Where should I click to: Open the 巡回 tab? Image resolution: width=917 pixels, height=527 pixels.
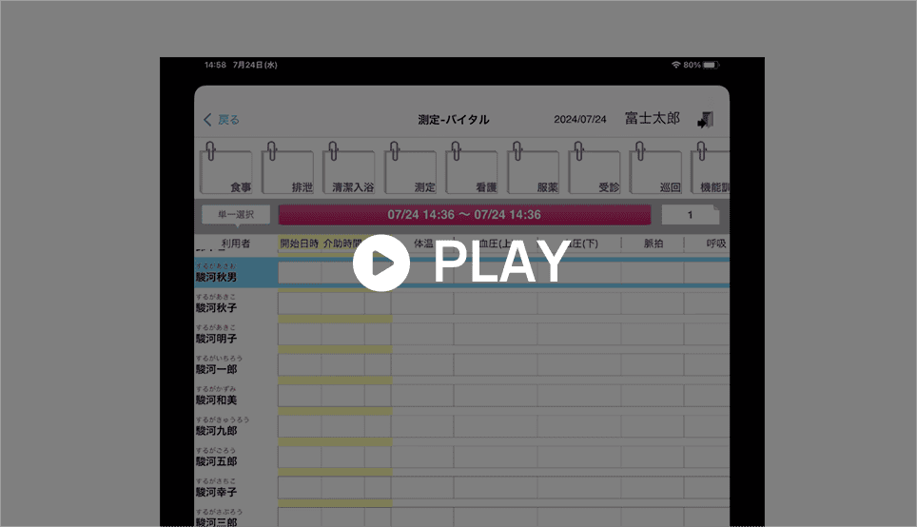coord(655,169)
